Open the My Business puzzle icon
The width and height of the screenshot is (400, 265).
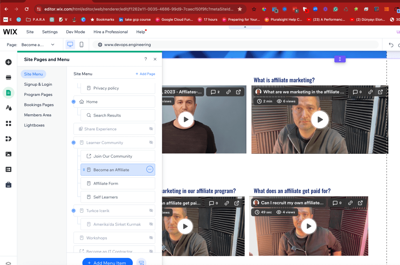click(9, 139)
